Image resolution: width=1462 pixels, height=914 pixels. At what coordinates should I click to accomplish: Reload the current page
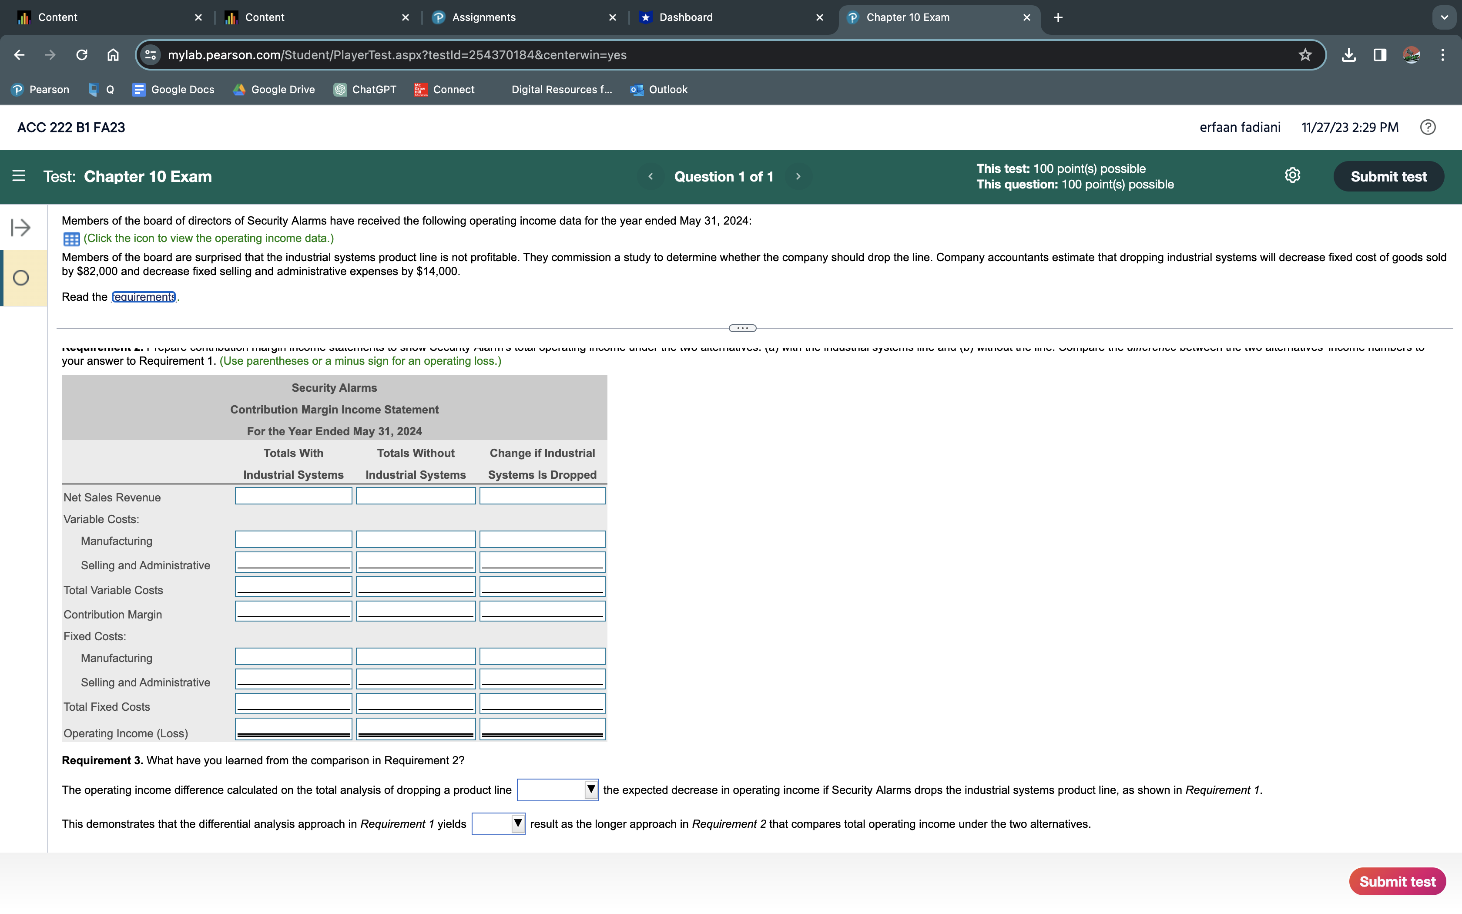point(81,55)
